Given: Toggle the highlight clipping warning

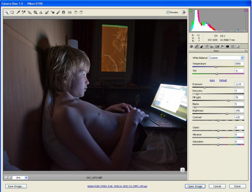Looking at the screenshot, I should (246, 11).
